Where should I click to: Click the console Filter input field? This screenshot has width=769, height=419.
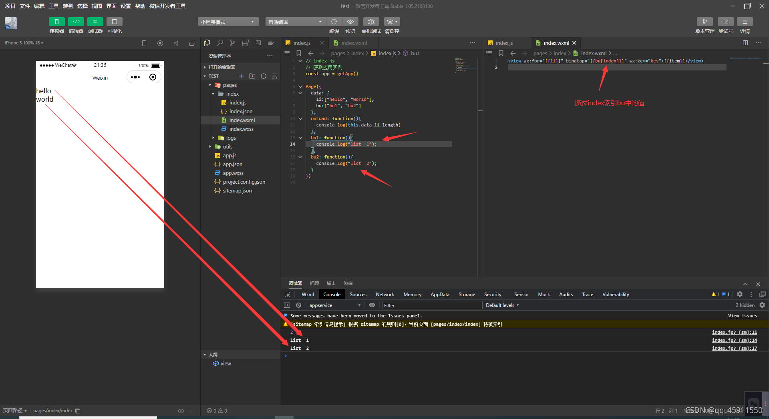432,305
